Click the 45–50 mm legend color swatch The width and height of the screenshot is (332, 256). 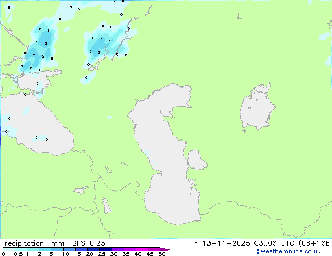[154, 249]
